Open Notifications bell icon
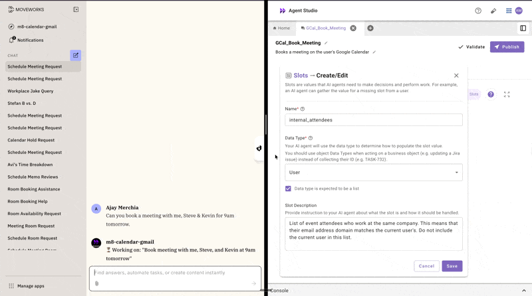This screenshot has height=296, width=532. point(12,40)
